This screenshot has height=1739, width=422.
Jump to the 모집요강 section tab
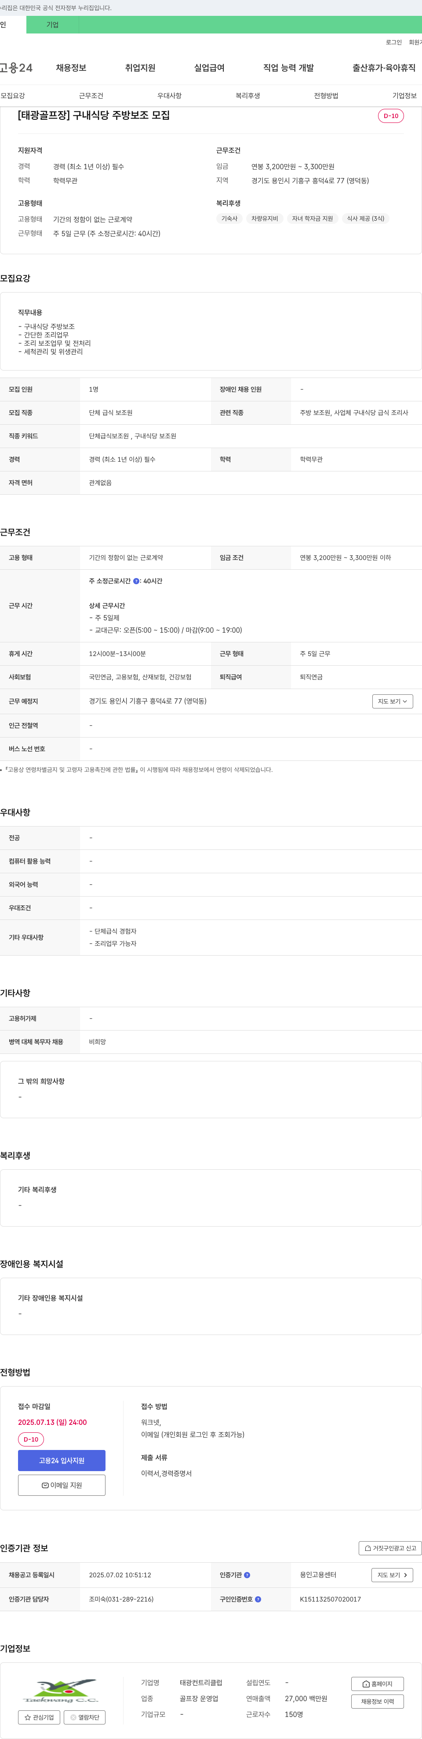tap(13, 96)
